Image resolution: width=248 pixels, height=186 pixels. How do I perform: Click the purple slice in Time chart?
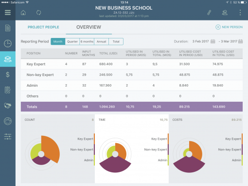click(x=115, y=165)
